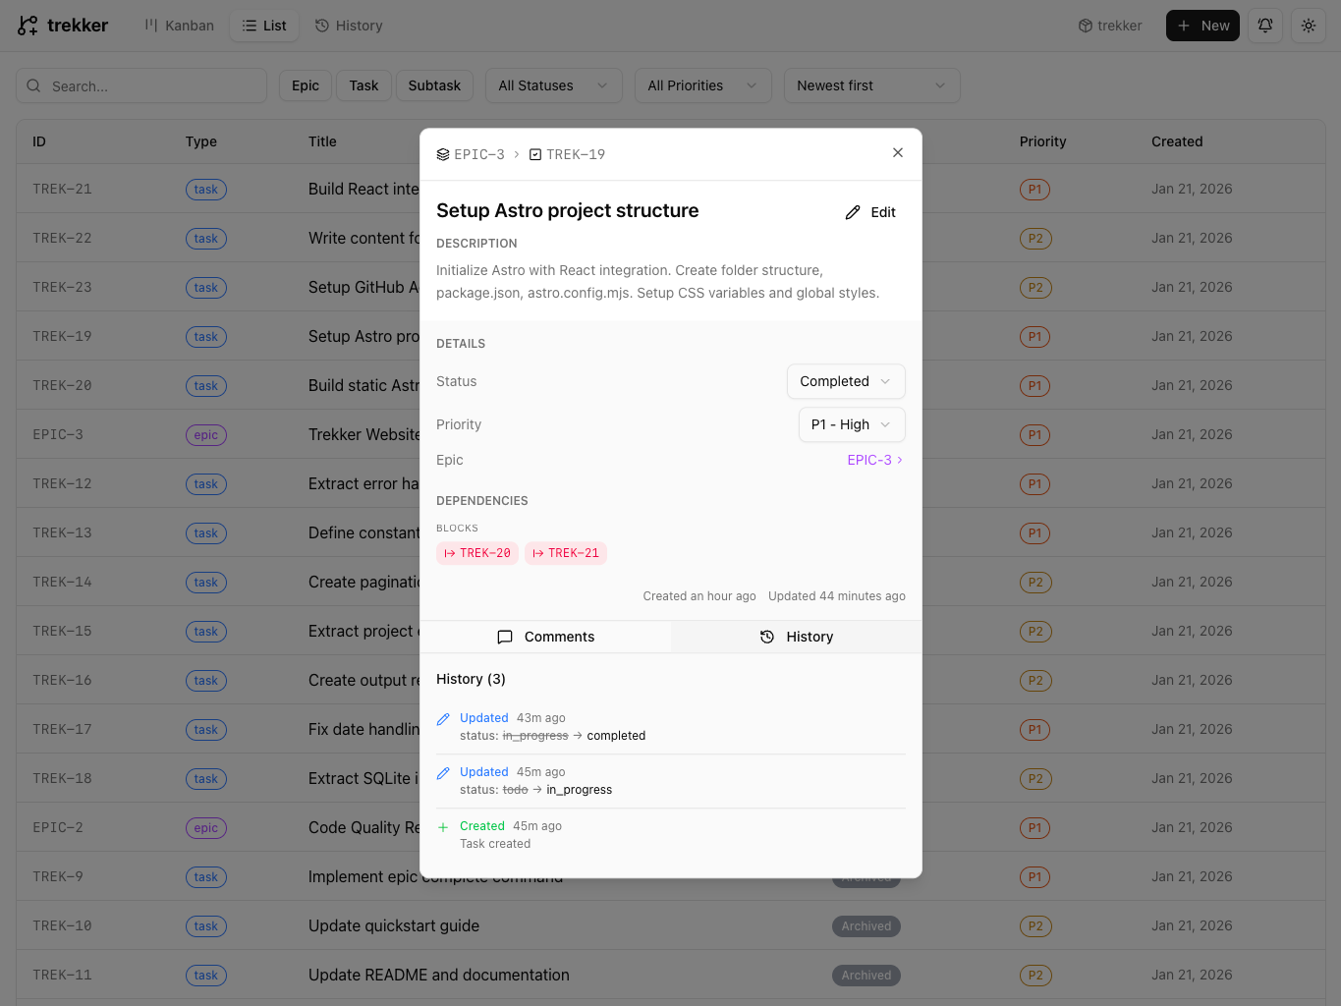Screen dimensions: 1341x1006
Task: Click the trekker logo icon
Action: pos(28,26)
